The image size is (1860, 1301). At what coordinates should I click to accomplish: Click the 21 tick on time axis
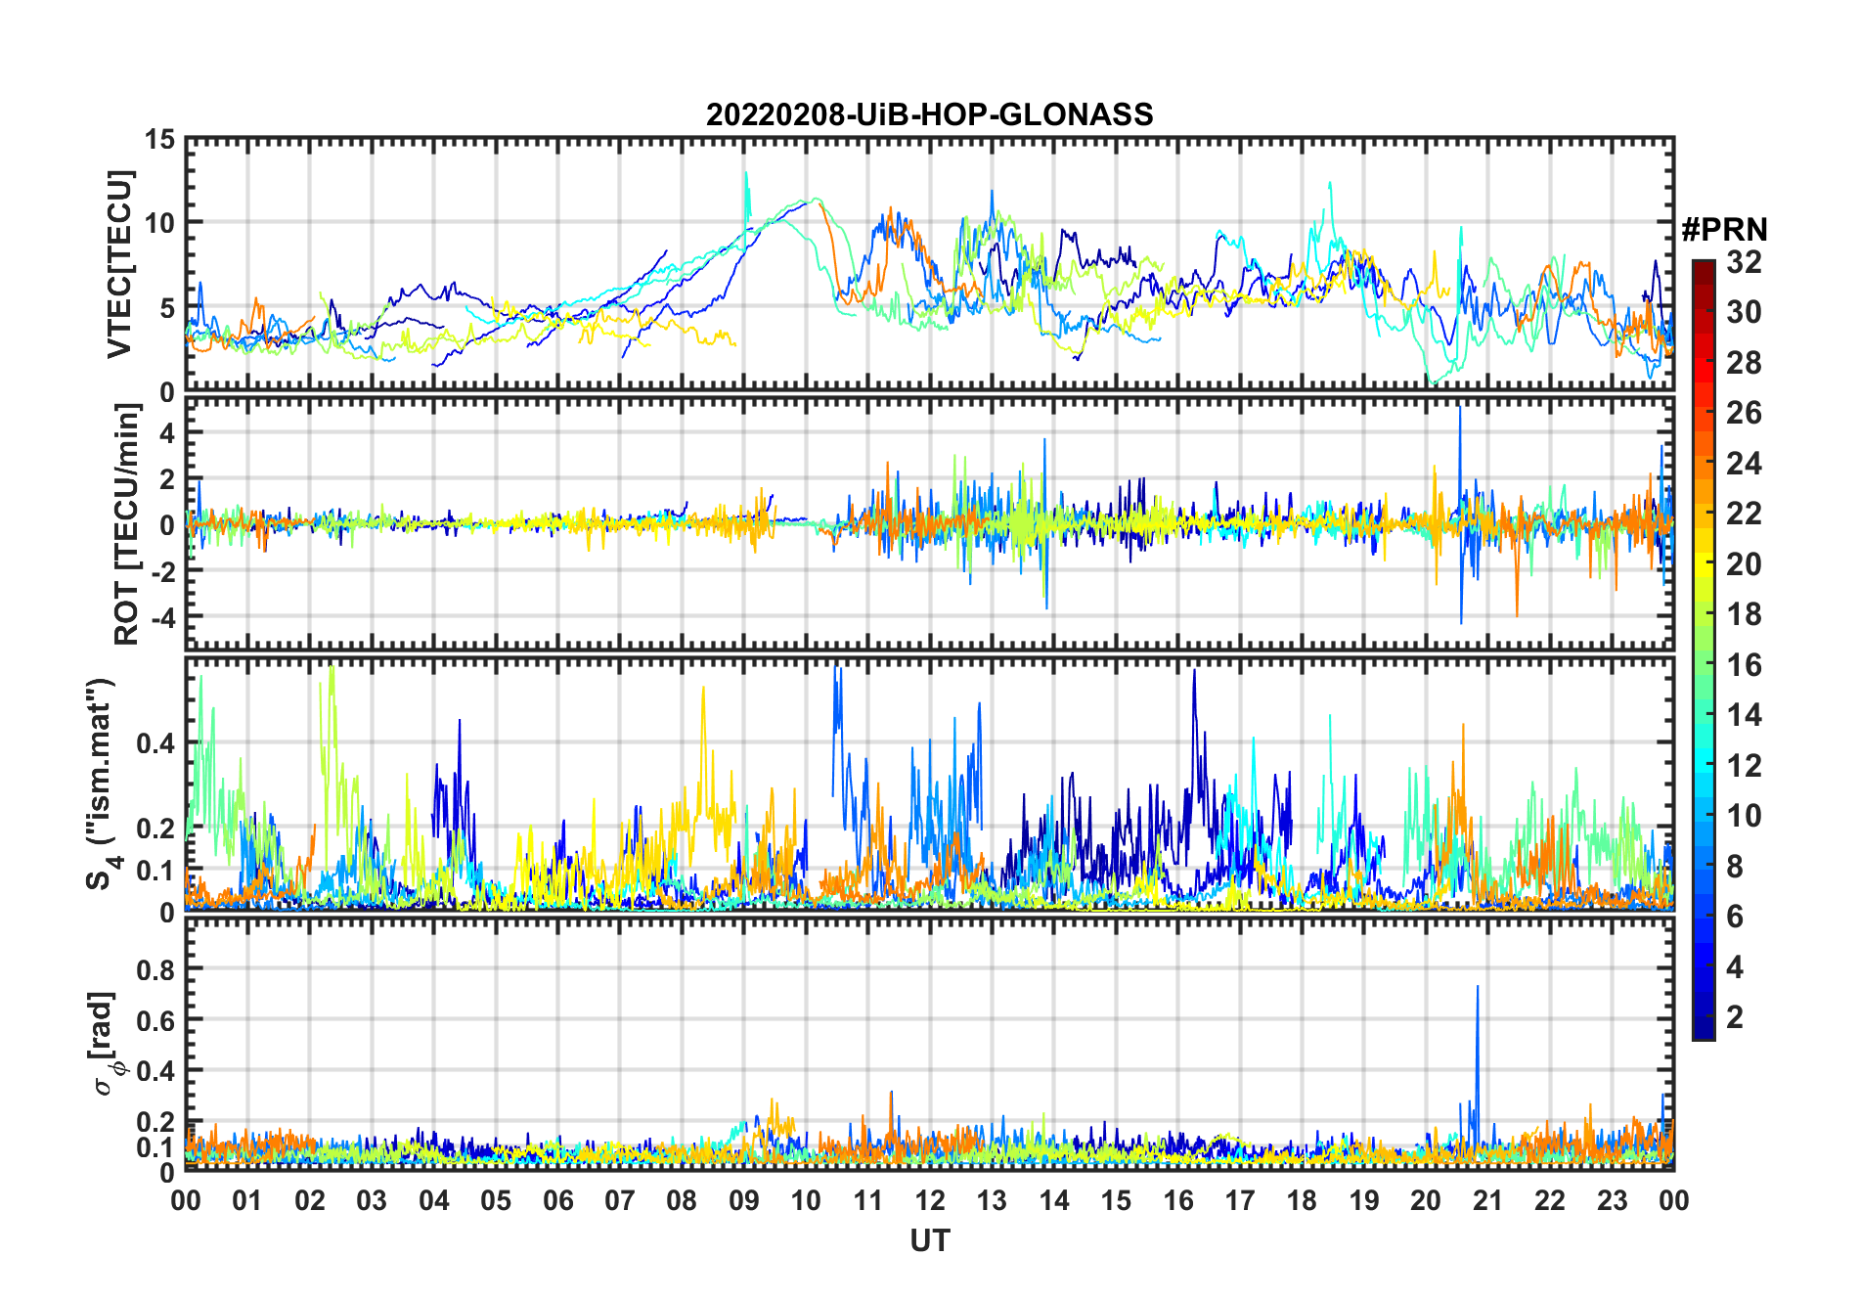pyautogui.click(x=1487, y=1200)
